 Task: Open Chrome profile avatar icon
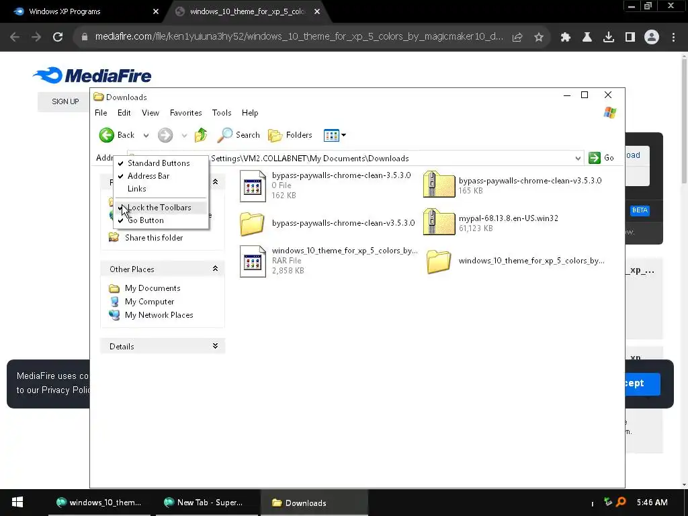coord(652,38)
